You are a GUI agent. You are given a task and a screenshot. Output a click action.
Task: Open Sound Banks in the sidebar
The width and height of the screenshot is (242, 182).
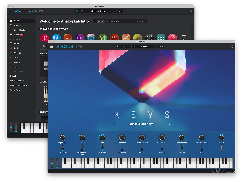[x=19, y=30]
